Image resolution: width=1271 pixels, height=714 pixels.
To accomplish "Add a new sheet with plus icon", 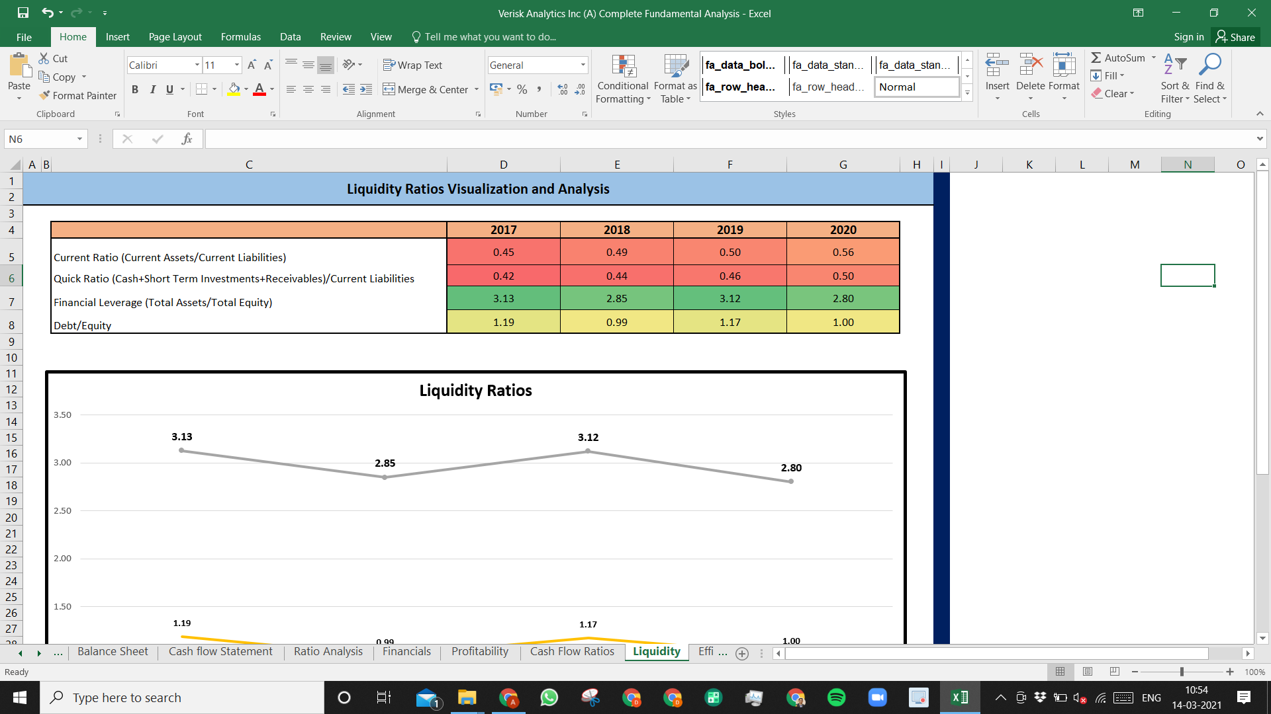I will point(742,653).
